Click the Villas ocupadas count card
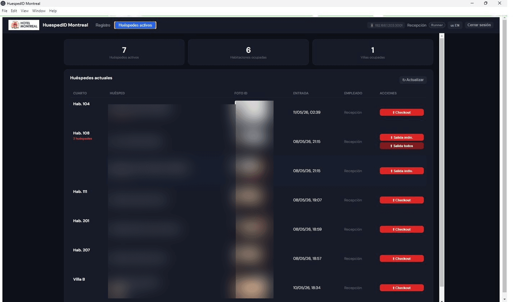514x302 pixels. [x=373, y=52]
